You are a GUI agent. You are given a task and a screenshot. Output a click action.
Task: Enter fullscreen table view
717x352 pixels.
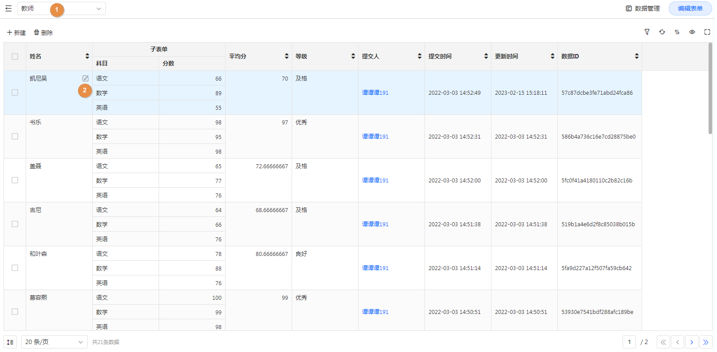point(707,32)
